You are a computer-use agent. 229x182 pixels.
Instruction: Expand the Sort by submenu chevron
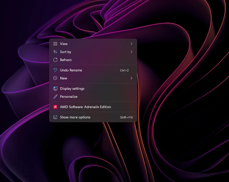[131, 52]
